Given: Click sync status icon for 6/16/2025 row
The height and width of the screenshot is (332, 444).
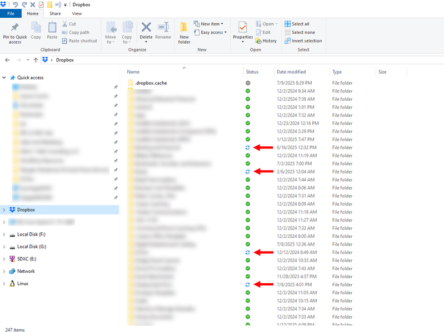Looking at the screenshot, I should point(248,147).
